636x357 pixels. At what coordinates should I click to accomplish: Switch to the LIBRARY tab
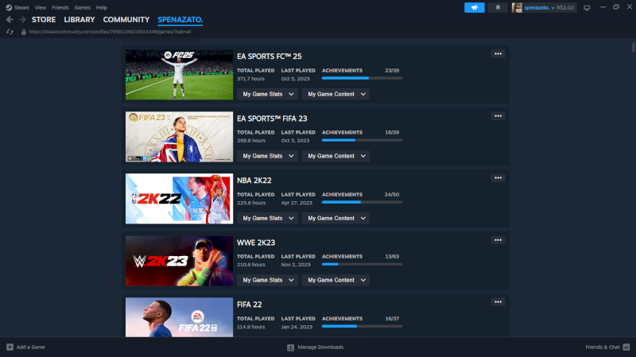pos(79,19)
